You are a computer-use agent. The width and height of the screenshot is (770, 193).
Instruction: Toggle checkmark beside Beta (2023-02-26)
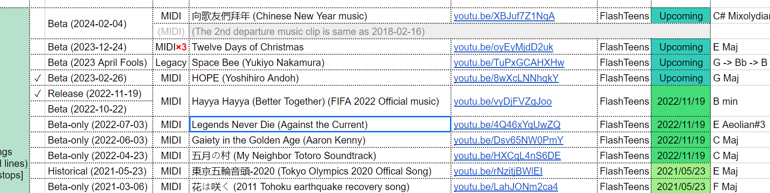coord(37,78)
